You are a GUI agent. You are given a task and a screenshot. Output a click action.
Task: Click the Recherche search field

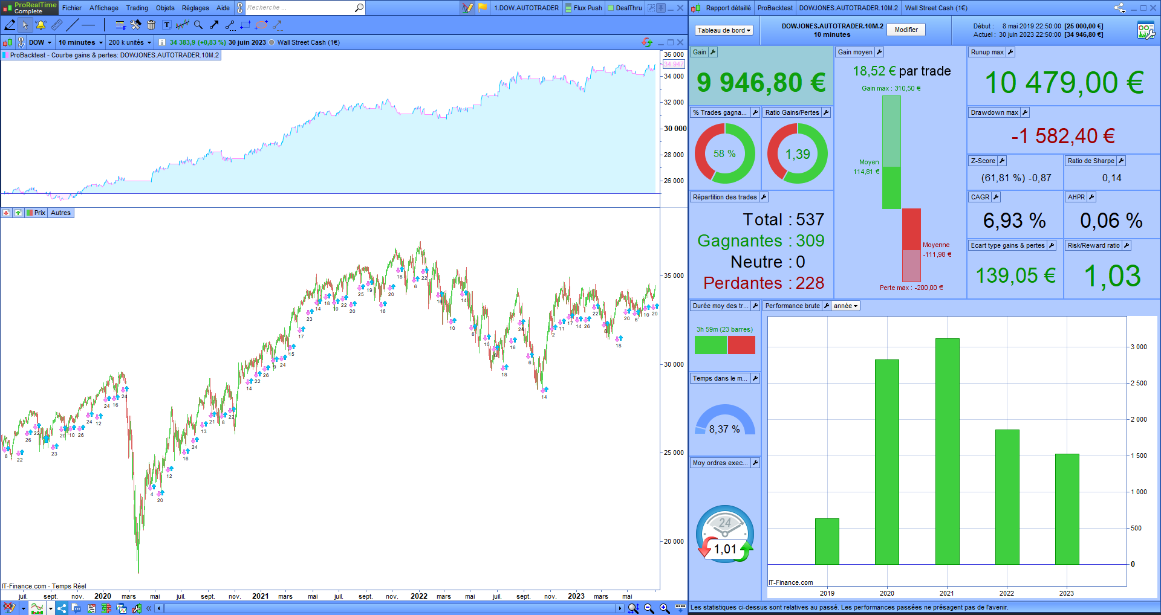tap(299, 8)
